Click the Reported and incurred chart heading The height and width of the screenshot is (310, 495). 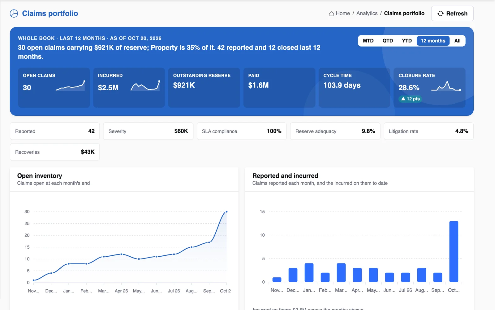pyautogui.click(x=285, y=176)
